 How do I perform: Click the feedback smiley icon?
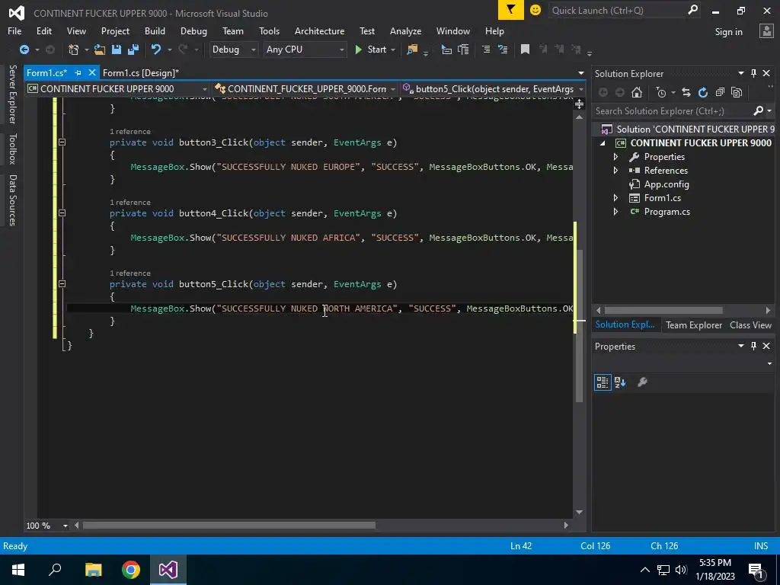tap(535, 10)
